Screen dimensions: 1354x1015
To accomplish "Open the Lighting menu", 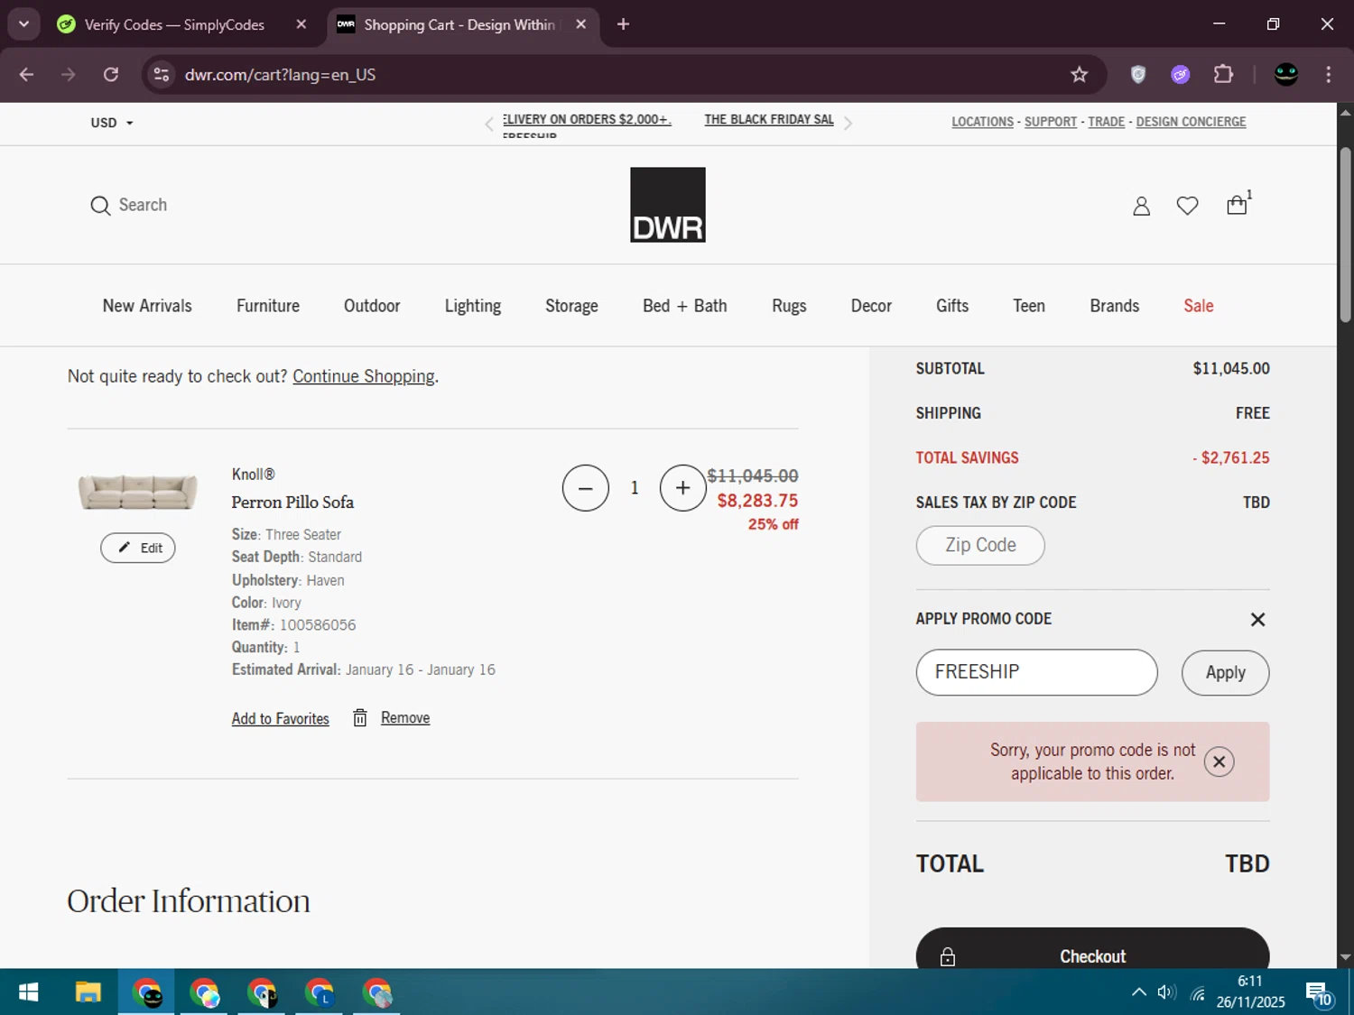I will click(473, 306).
